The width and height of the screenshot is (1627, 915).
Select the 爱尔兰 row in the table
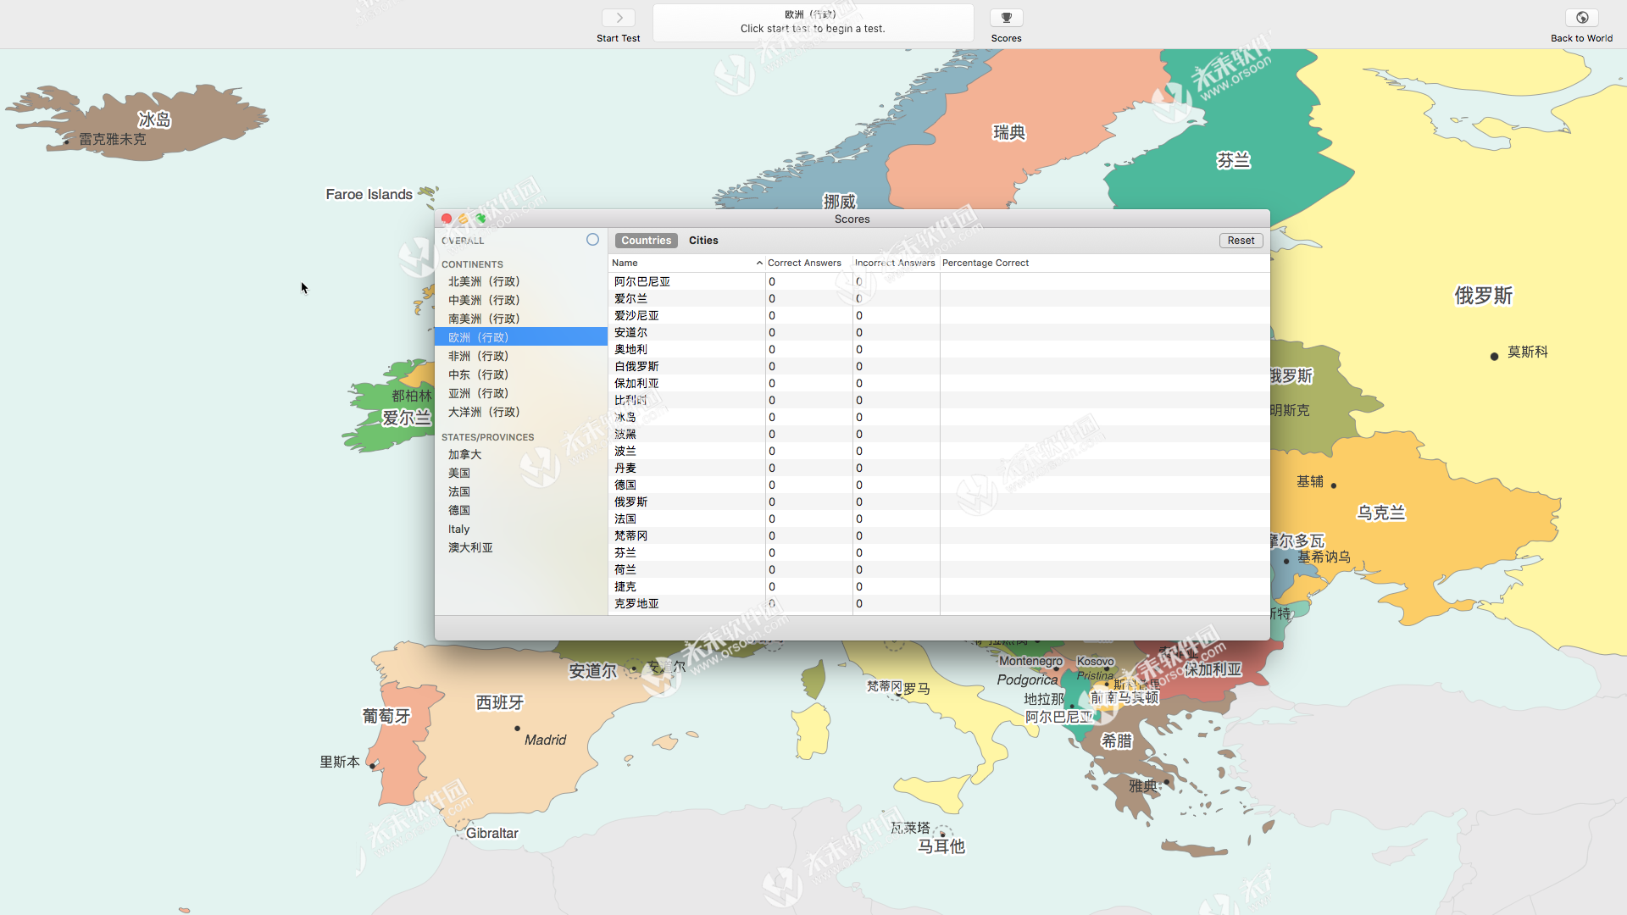[x=939, y=298]
